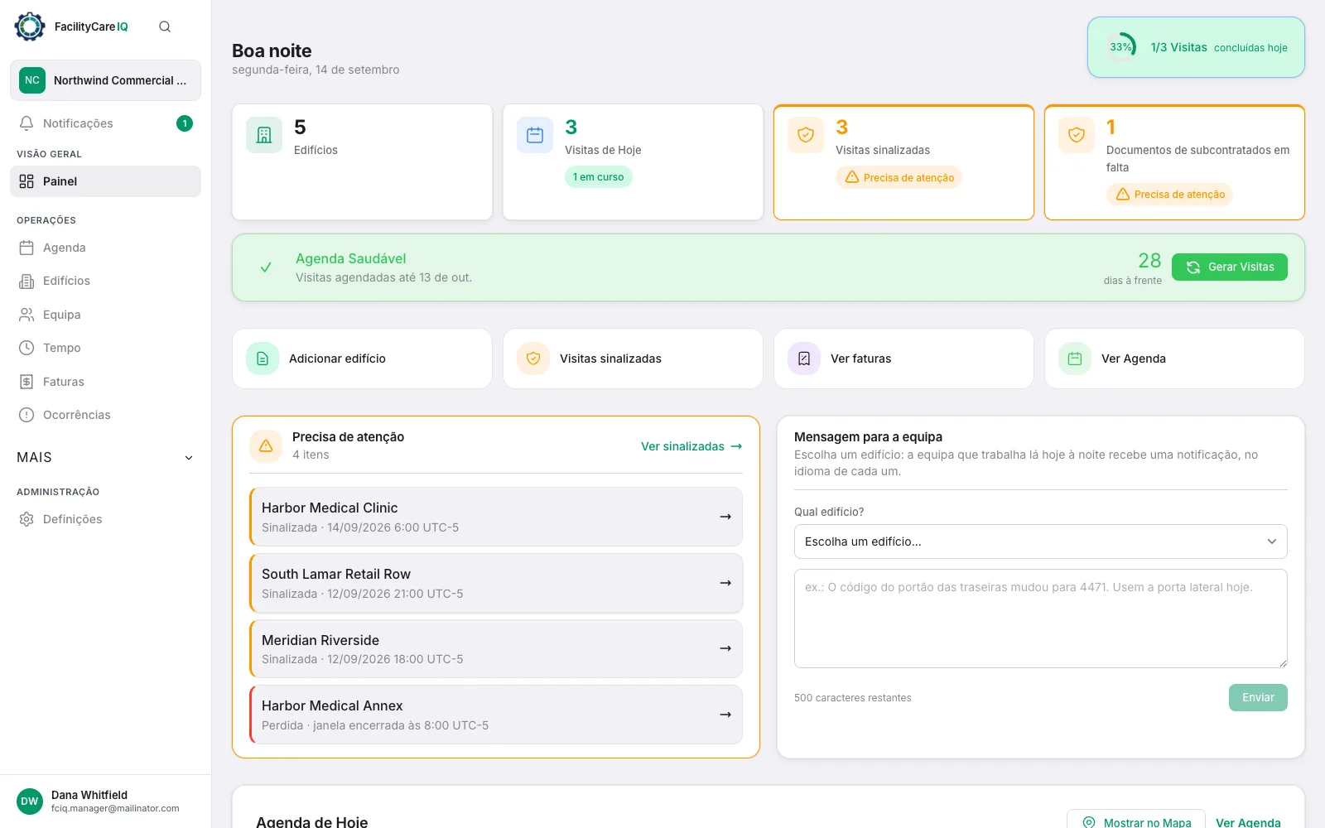1325x828 pixels.
Task: Click the DW user avatar
Action: click(x=30, y=802)
